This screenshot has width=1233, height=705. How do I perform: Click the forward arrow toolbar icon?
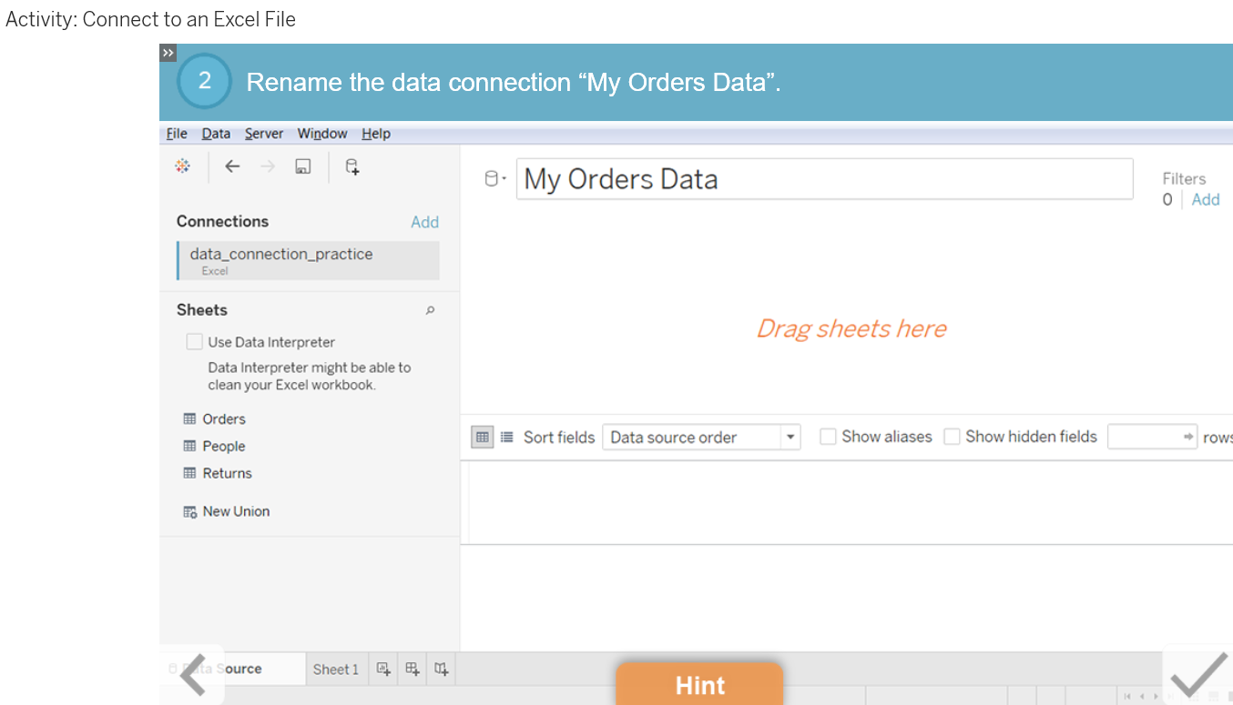[268, 166]
